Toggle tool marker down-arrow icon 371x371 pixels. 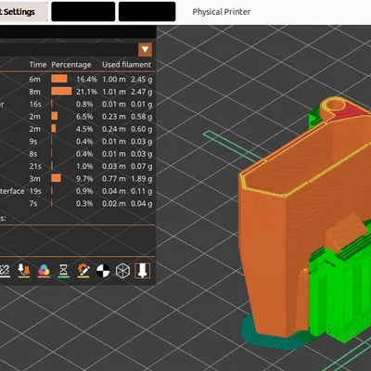point(142,271)
